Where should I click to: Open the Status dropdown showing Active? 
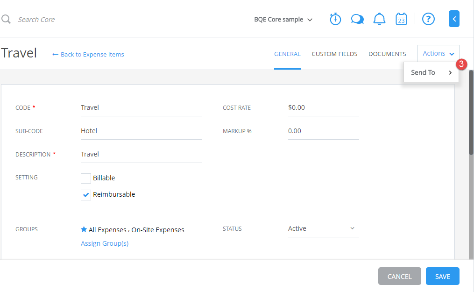[x=323, y=228]
